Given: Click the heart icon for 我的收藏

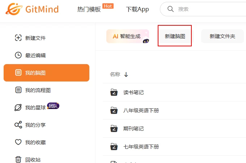Looking at the screenshot, I should pos(18,142).
